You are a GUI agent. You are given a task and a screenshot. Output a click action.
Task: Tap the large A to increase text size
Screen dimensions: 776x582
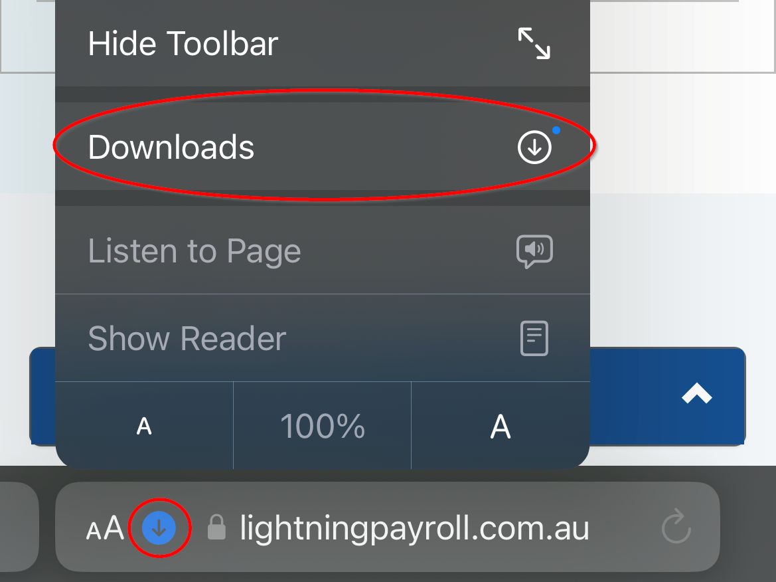point(501,426)
